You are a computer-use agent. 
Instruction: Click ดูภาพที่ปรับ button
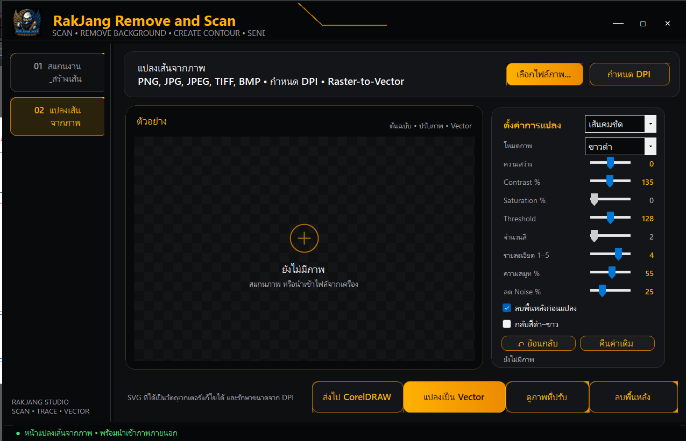(547, 397)
